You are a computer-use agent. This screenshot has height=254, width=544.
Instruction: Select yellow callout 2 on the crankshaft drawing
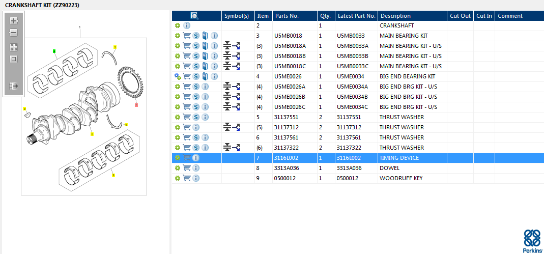coord(92,134)
